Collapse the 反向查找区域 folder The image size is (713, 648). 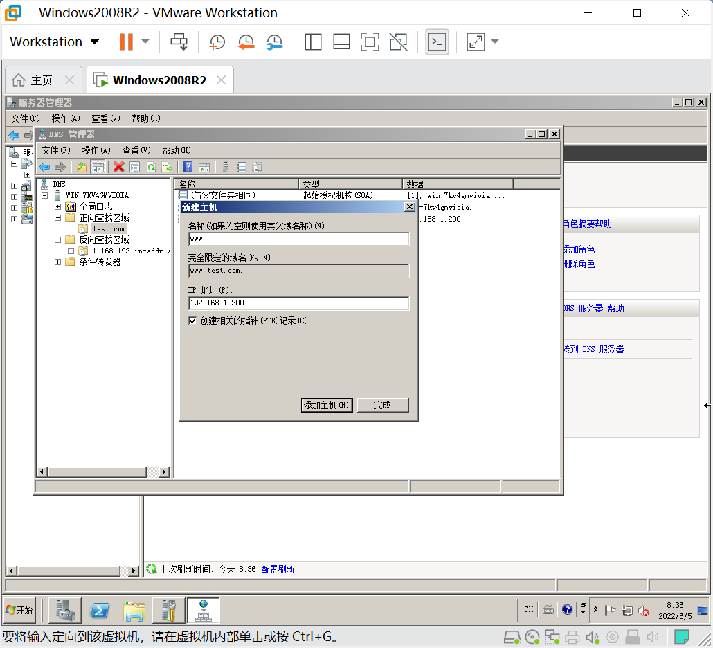57,240
